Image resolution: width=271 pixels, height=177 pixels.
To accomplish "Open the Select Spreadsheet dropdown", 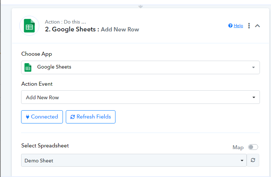I will click(134, 160).
